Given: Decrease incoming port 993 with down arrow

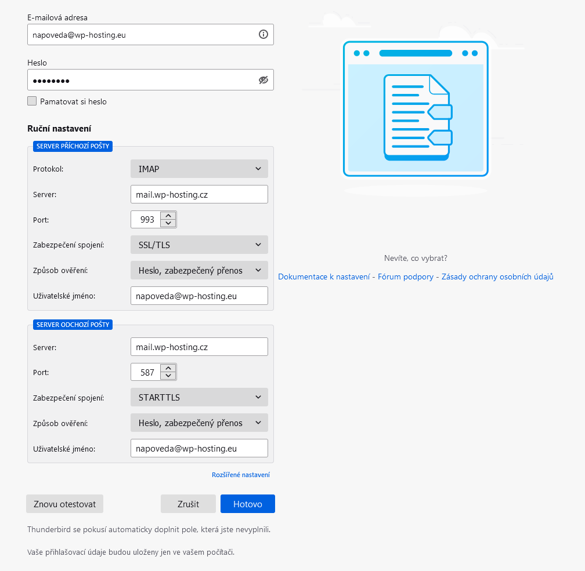Looking at the screenshot, I should tap(168, 223).
